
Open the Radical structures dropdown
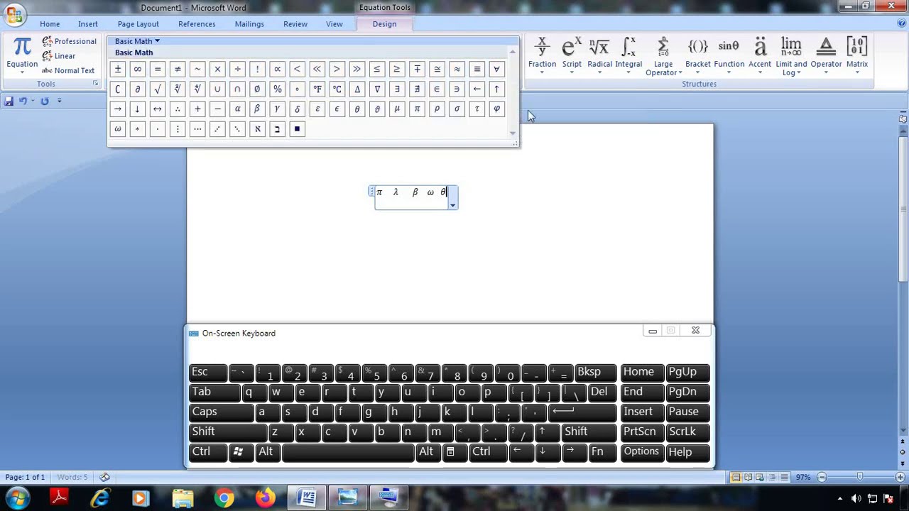pos(599,55)
